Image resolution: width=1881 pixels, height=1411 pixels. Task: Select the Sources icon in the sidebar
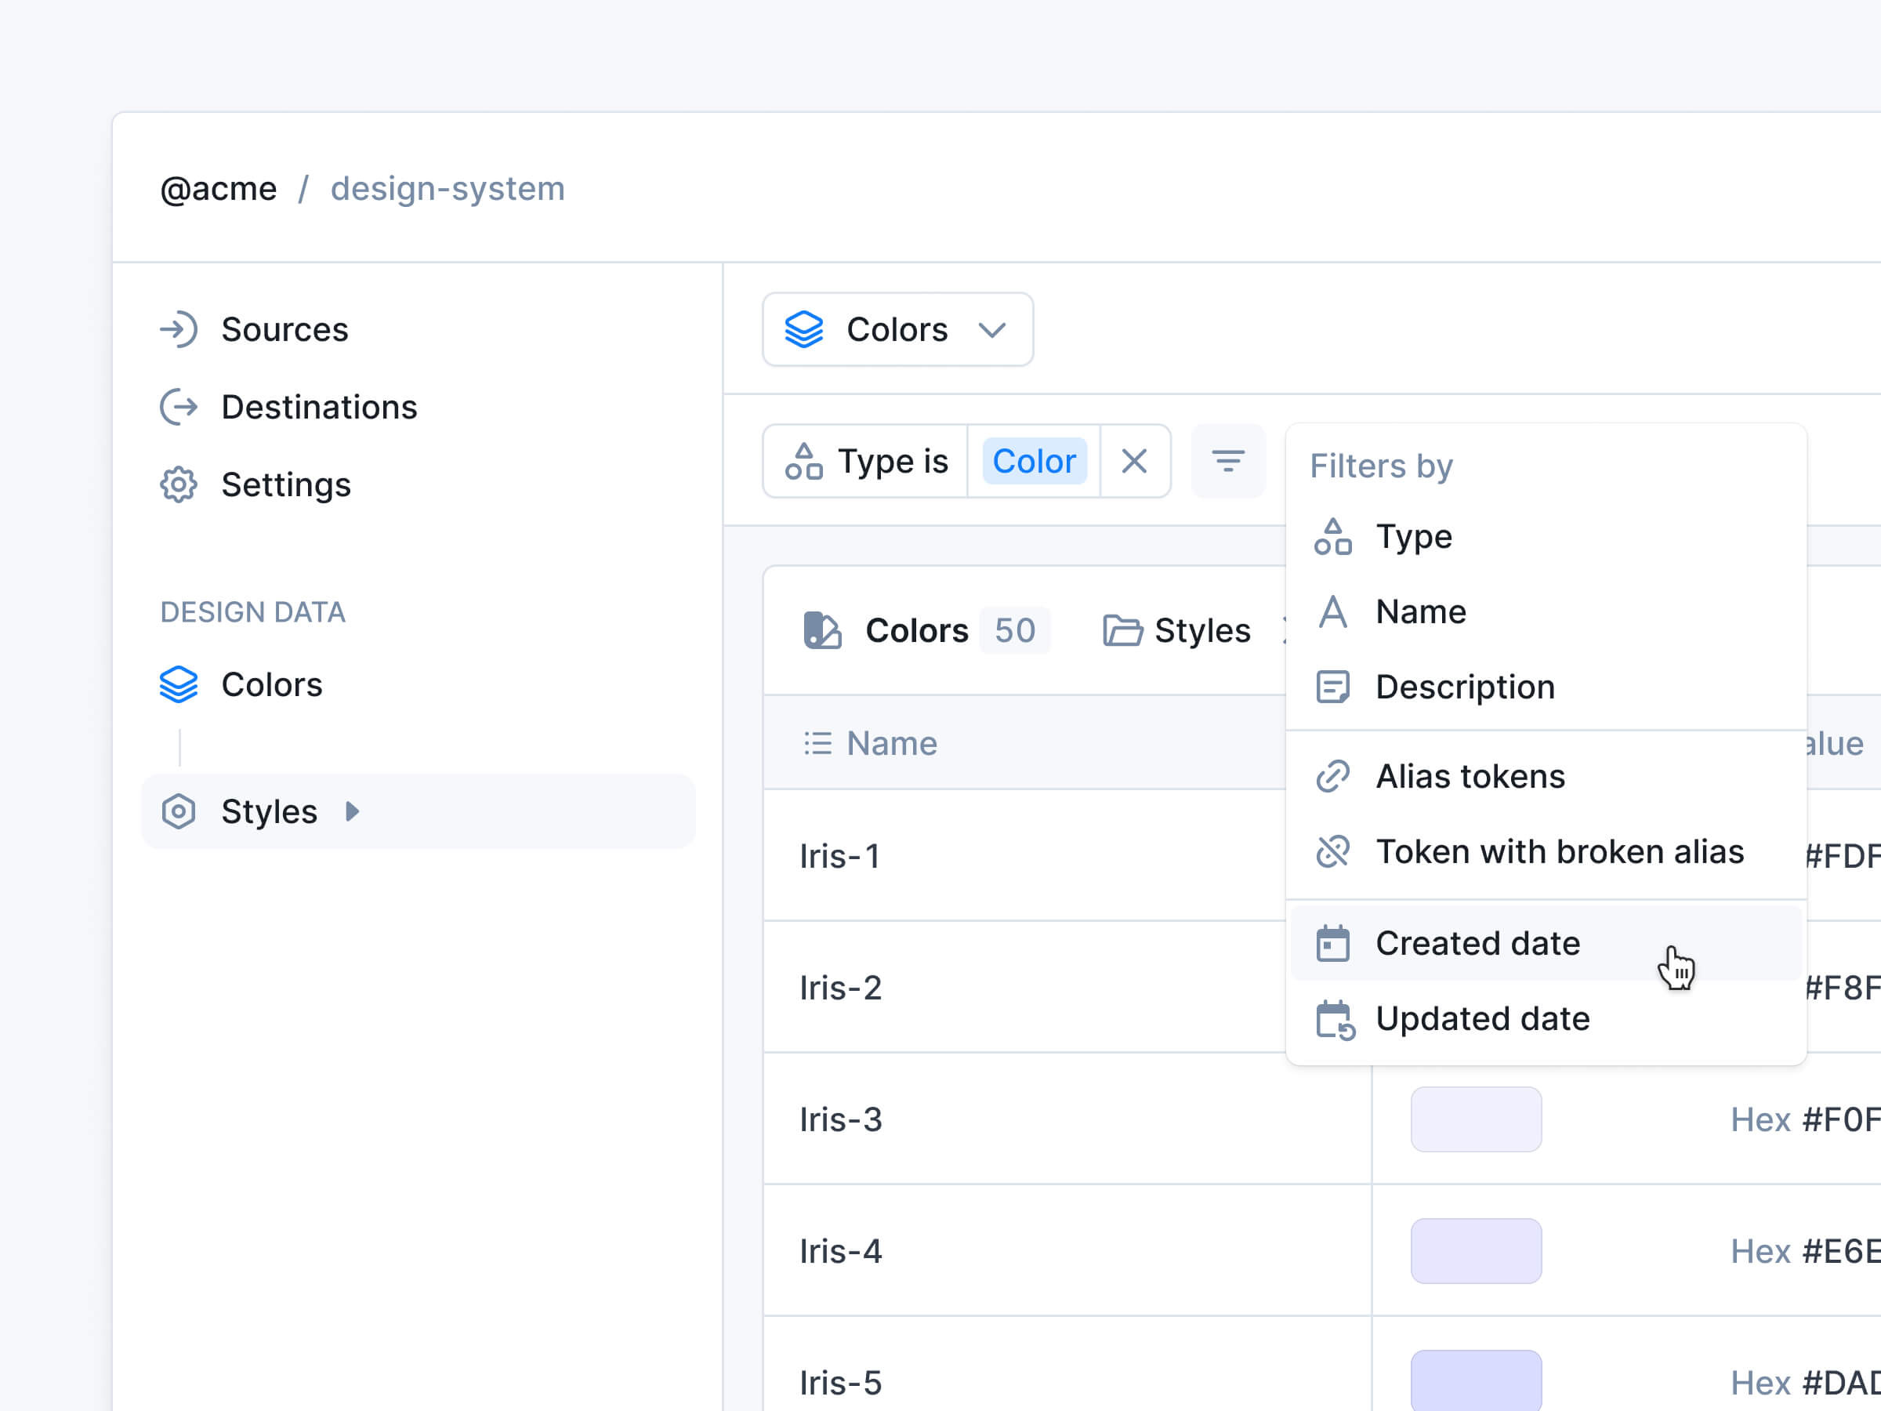[x=179, y=330]
